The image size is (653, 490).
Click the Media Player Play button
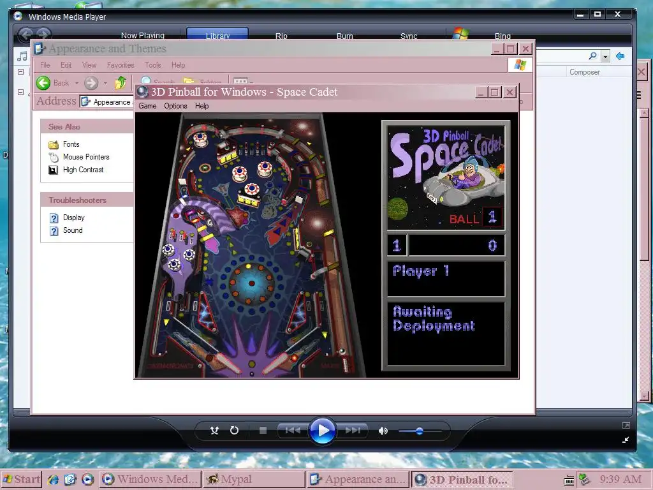point(322,431)
